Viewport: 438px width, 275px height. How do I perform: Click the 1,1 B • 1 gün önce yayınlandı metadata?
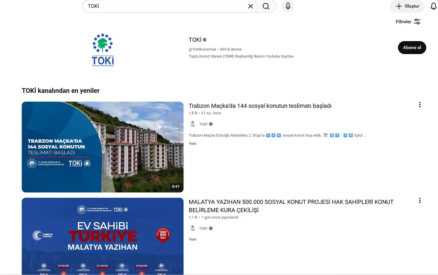tap(214, 218)
